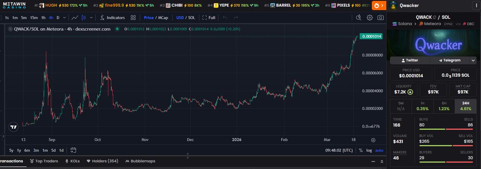Open the timeframe dropdown arrow after D

click(64, 18)
